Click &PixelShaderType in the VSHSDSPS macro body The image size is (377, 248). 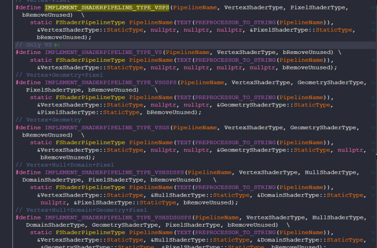click(103, 203)
